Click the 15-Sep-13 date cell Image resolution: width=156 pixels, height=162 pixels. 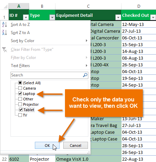(x=139, y=44)
